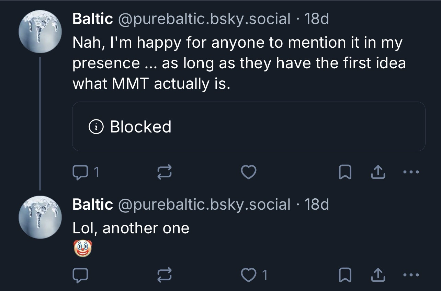Click the Blocked quoted post box
The height and width of the screenshot is (291, 441).
click(x=249, y=126)
